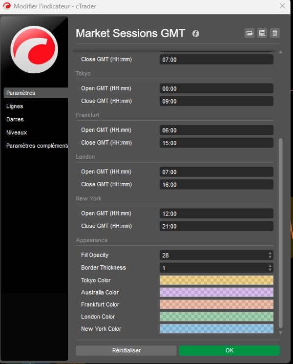Viewport: 293px width, 364px height.
Task: Close the Modifier l'indicateur dialog
Action: coord(282,6)
